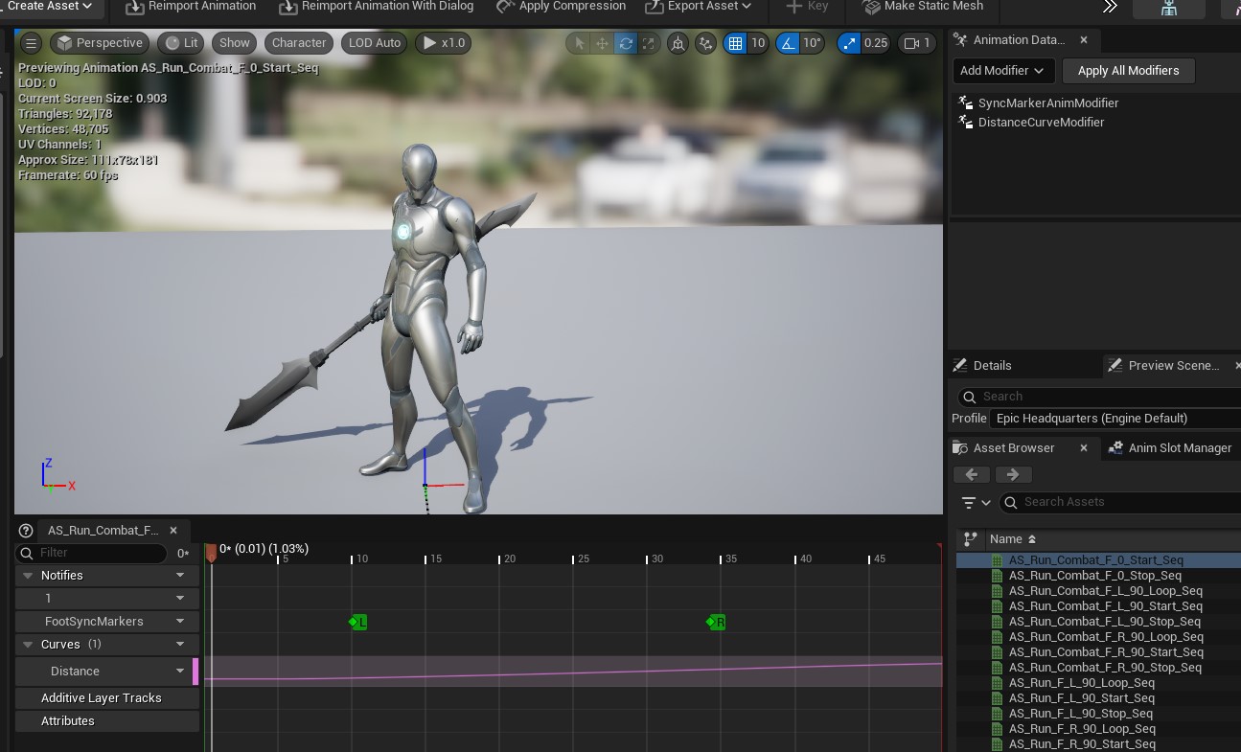Click the pink Distance curve color swatch
The image size is (1241, 752).
(195, 672)
